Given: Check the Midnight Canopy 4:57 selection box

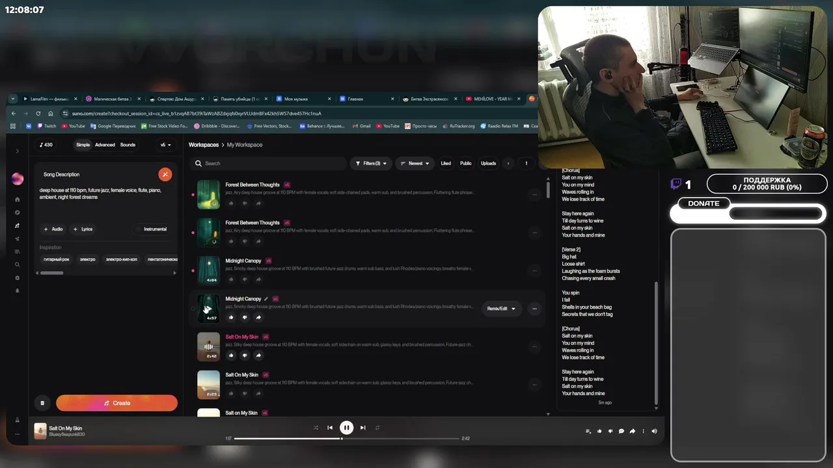Looking at the screenshot, I should [x=193, y=309].
